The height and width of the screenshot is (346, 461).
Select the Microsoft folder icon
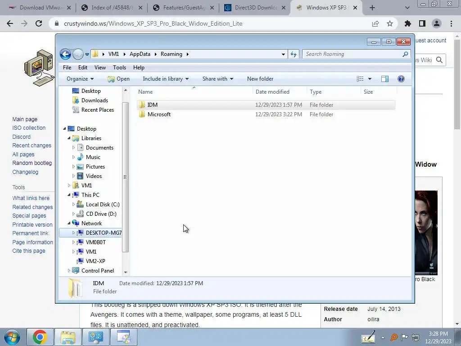pos(142,114)
